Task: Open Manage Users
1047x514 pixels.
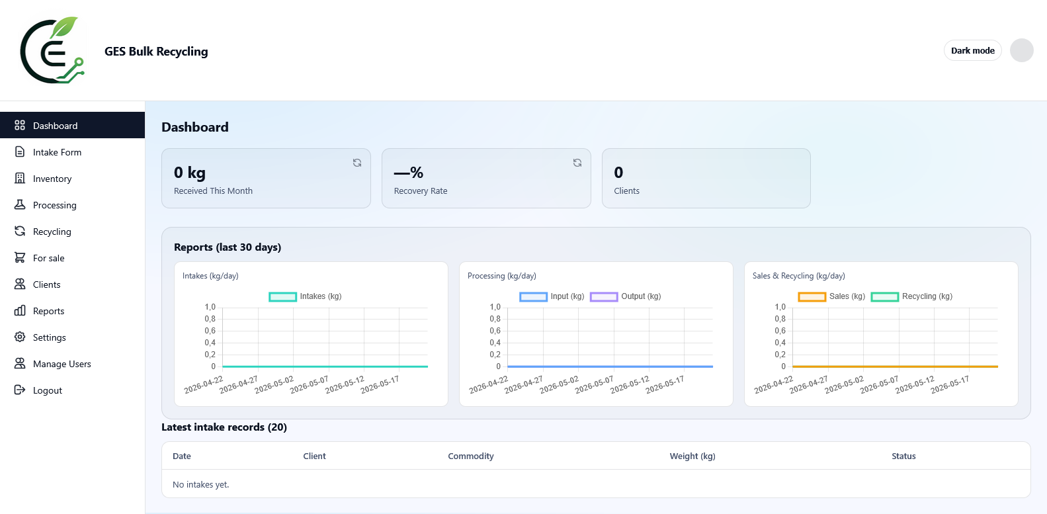Action: (73, 363)
